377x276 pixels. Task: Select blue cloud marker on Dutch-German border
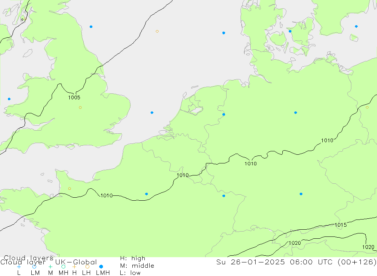[224, 114]
